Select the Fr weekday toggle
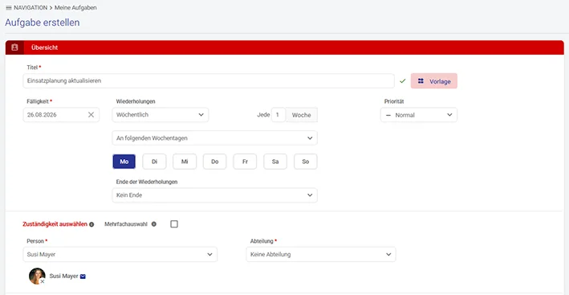Screen dimensions: 569x295 pos(245,162)
